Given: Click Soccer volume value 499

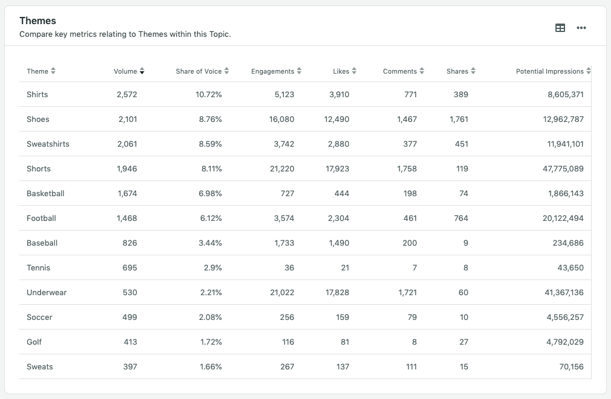Looking at the screenshot, I should 129,318.
